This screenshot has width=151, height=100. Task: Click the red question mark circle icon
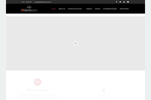tap(37, 82)
